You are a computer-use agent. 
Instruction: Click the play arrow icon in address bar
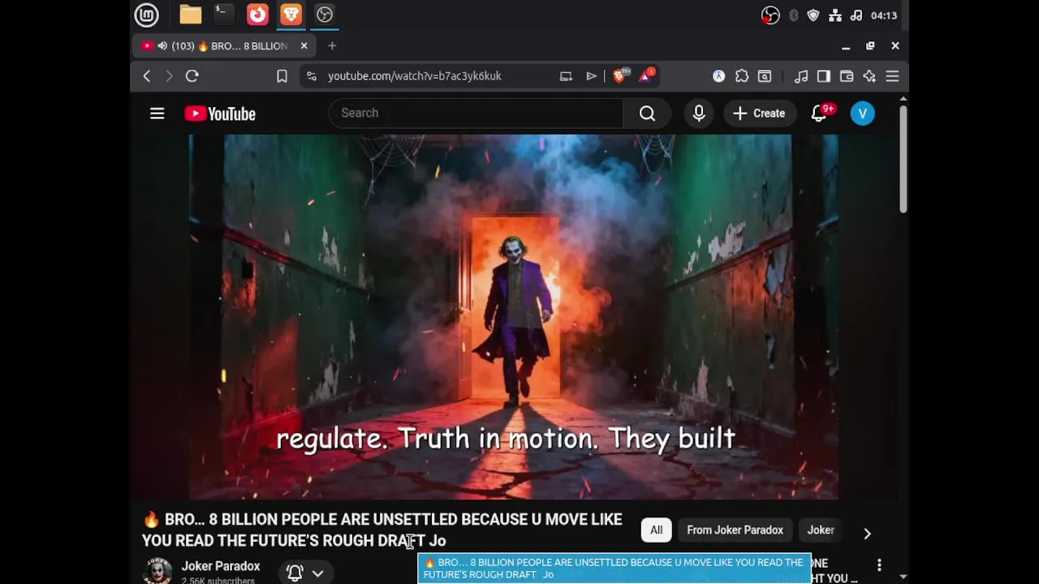pyautogui.click(x=592, y=76)
